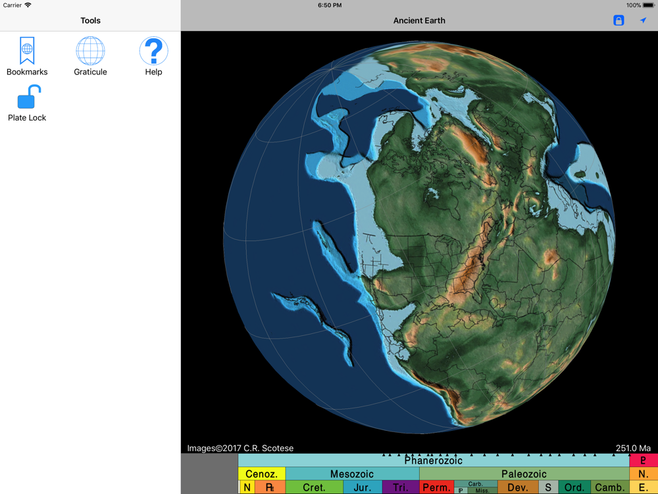
Task: Select the Cenozoic era on timeline
Action: (261, 474)
